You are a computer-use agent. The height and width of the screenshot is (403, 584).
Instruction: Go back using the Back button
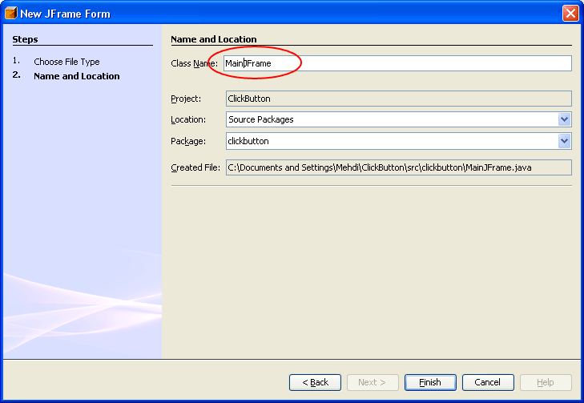pyautogui.click(x=315, y=382)
